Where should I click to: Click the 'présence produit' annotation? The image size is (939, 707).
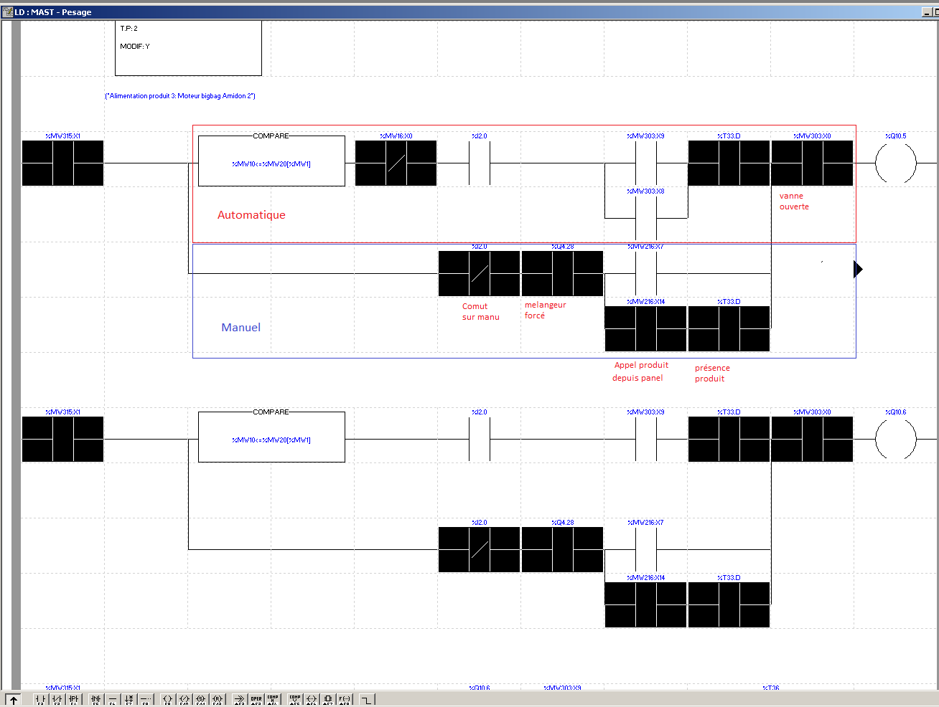(x=712, y=374)
